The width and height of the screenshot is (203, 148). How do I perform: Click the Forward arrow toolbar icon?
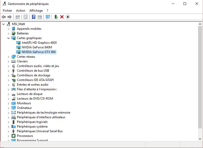click(10, 17)
